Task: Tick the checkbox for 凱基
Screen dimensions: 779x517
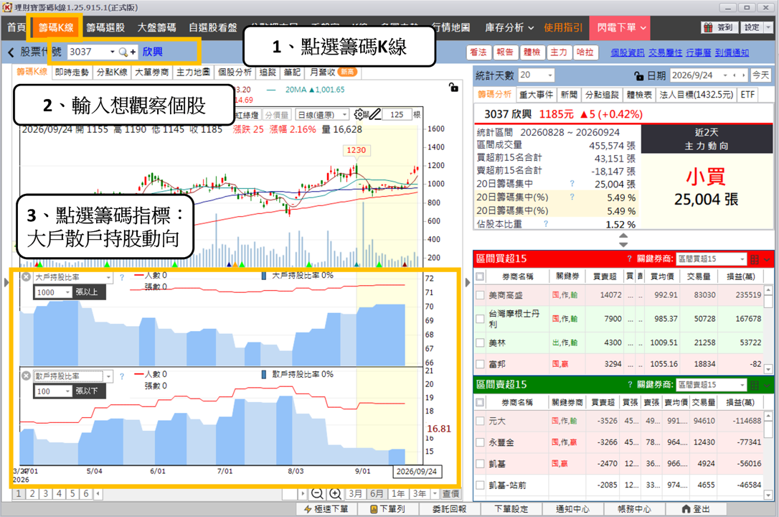Action: [x=480, y=463]
